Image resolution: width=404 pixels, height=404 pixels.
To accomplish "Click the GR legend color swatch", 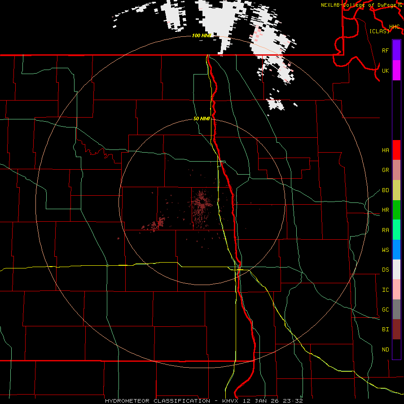I will coord(396,170).
